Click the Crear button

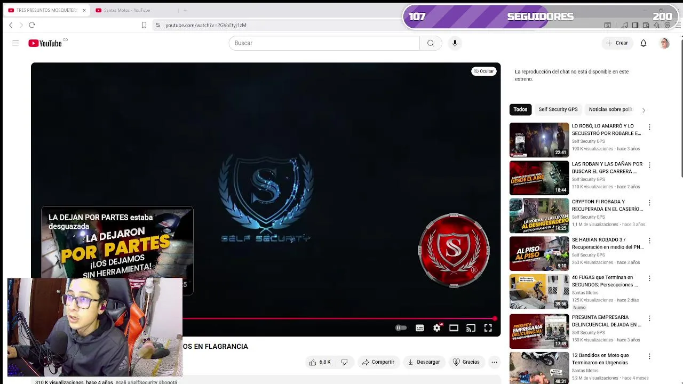(x=617, y=43)
